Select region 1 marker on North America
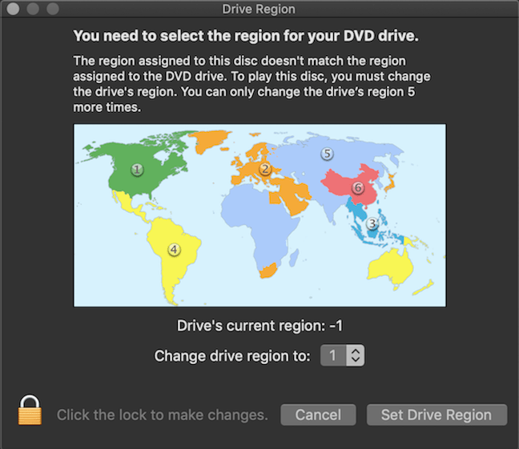 pyautogui.click(x=137, y=170)
